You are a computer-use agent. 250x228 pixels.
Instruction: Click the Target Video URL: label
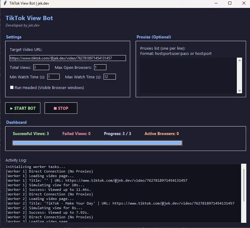tap(26, 50)
